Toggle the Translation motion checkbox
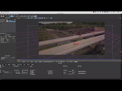This screenshot has width=122, height=91. [x=30, y=70]
